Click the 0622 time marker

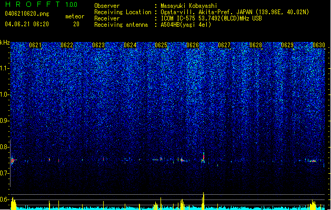[x=67, y=45]
